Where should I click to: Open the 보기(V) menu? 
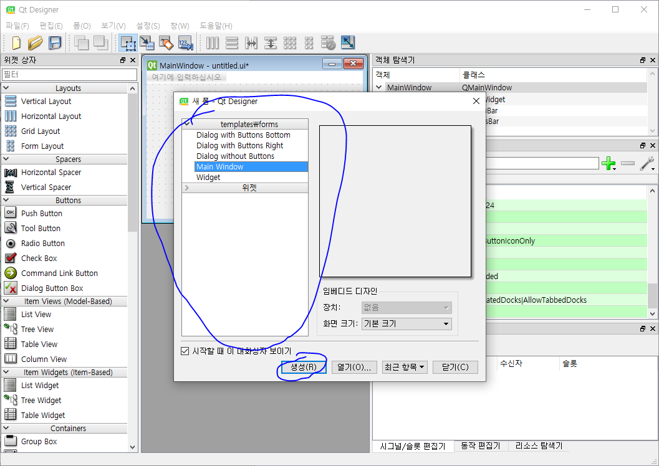pos(113,26)
